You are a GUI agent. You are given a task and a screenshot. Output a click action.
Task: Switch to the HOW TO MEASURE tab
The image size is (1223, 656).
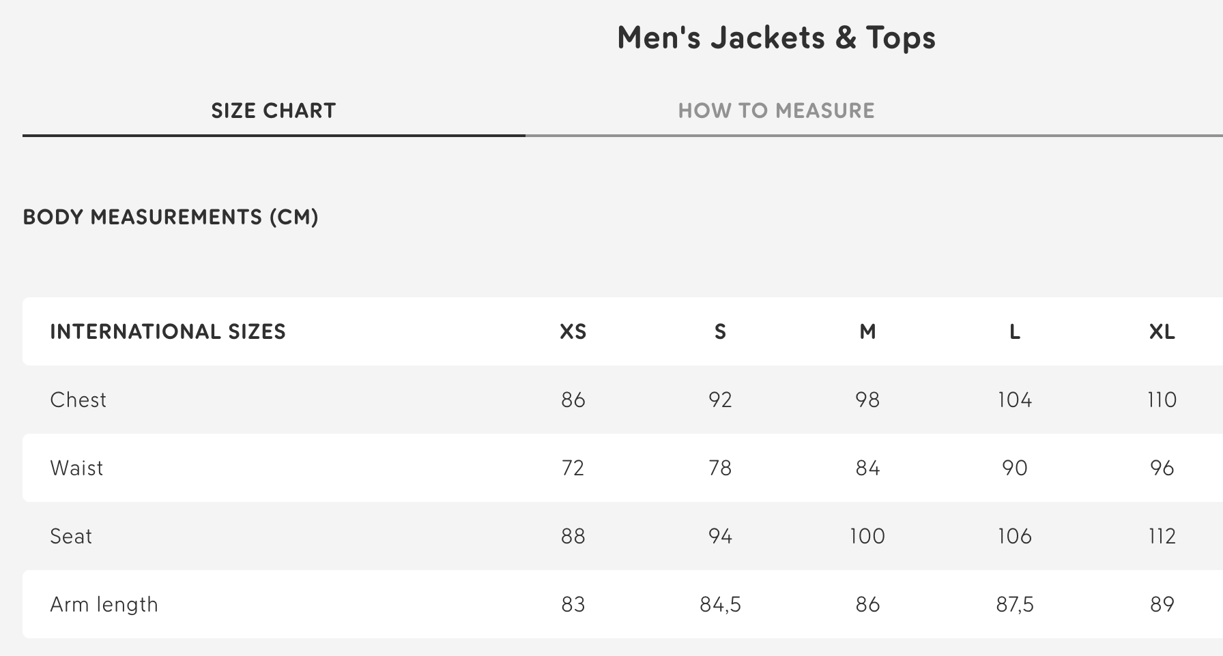[x=777, y=109]
